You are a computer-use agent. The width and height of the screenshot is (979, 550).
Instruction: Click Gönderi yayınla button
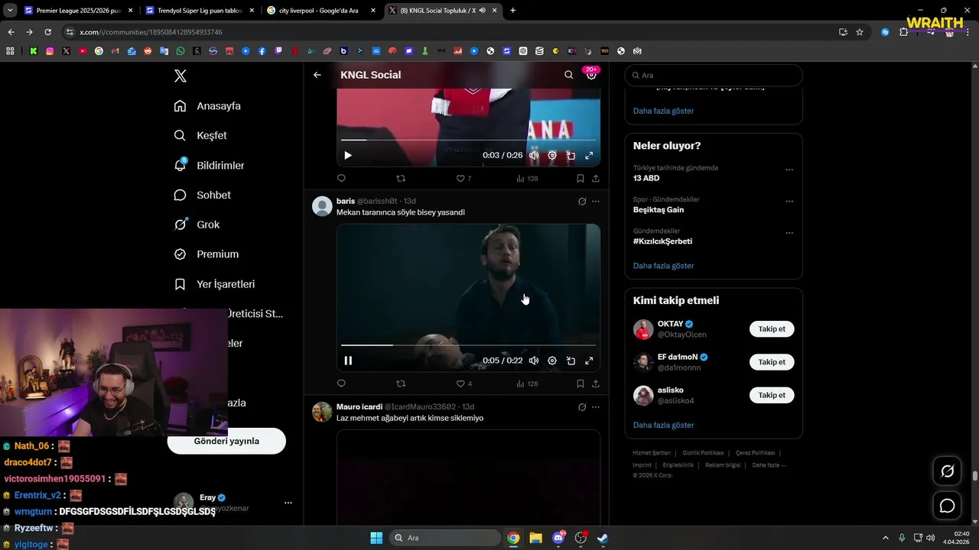(x=226, y=441)
